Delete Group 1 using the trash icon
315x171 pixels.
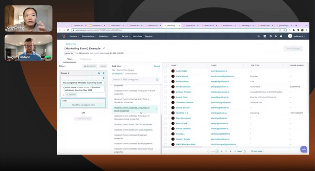104,73
